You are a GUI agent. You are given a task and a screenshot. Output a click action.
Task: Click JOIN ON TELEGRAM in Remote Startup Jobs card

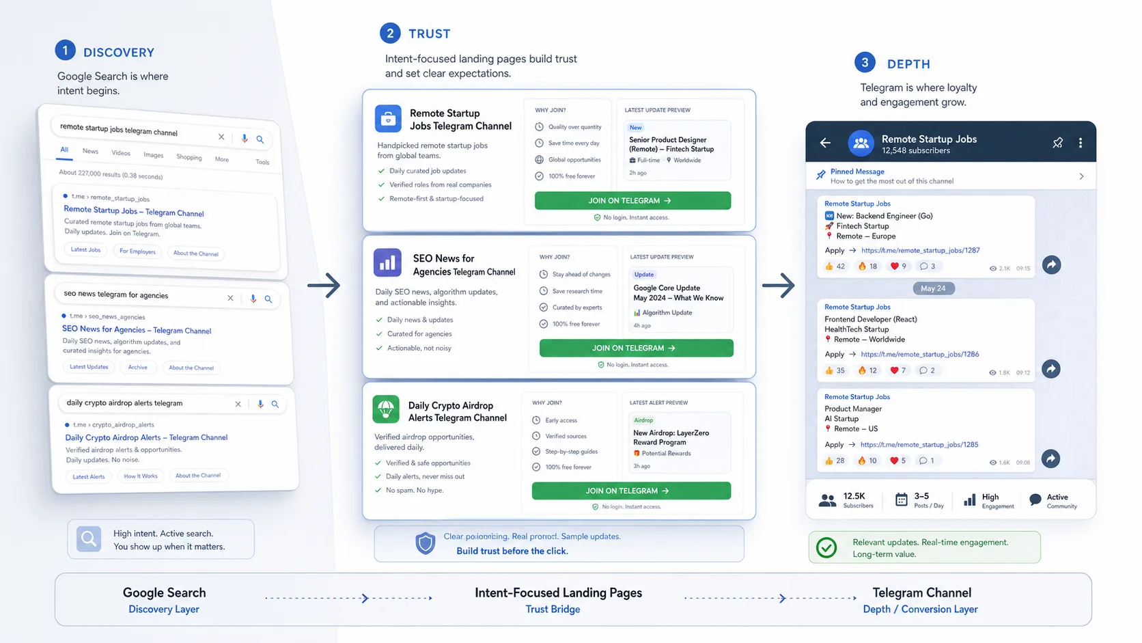click(632, 201)
